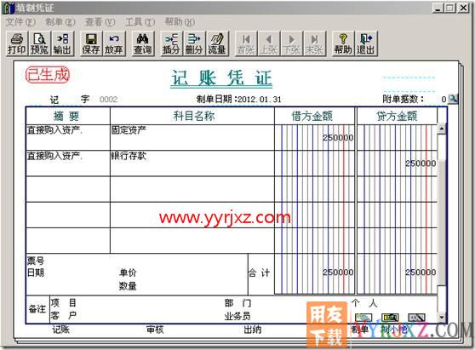Click the middle small icon below 个人
Screen dimensions: 475x350
[390, 318]
